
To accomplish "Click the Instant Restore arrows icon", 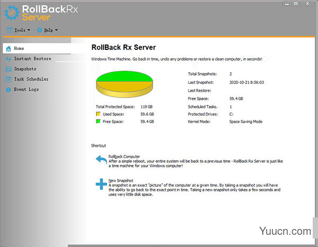I will (8, 59).
